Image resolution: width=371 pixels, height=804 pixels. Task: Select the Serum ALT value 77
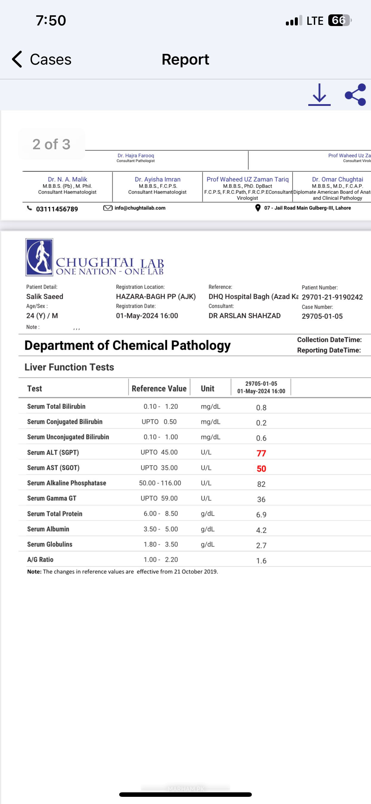click(x=261, y=453)
